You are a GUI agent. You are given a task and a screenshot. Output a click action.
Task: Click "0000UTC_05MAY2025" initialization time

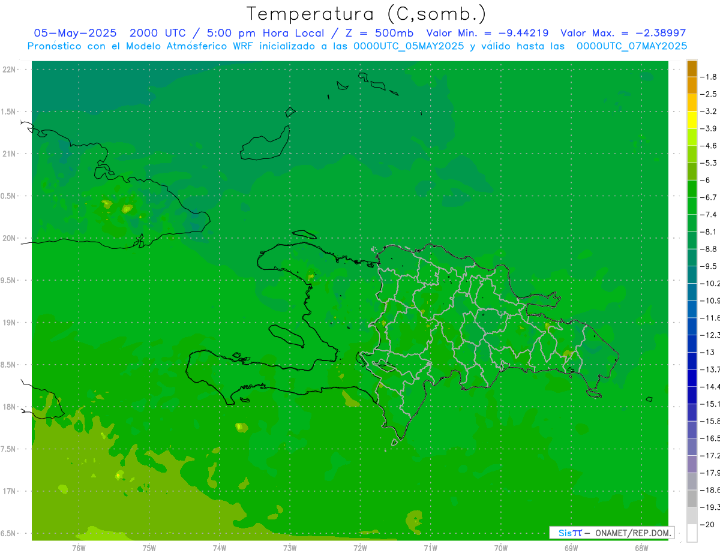point(409,46)
